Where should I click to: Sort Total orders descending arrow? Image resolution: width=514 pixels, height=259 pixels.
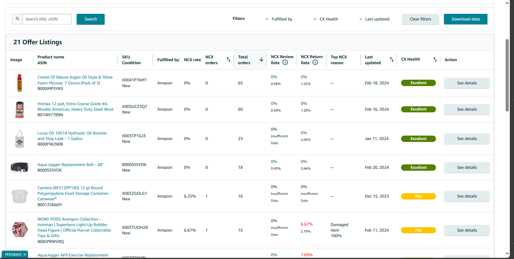coord(261,59)
